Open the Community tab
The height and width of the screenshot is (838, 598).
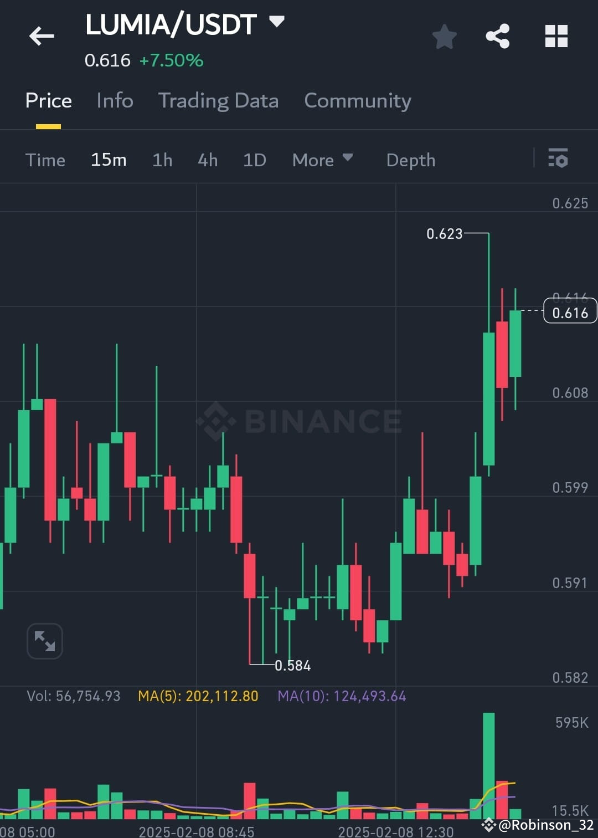click(357, 101)
